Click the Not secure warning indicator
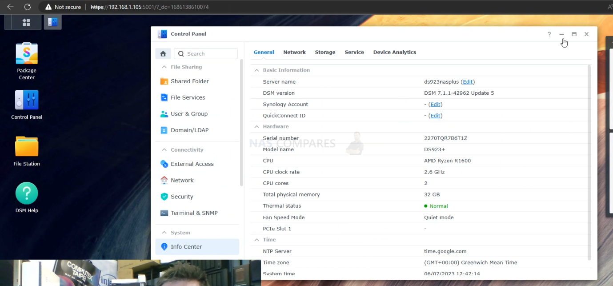 pos(63,7)
